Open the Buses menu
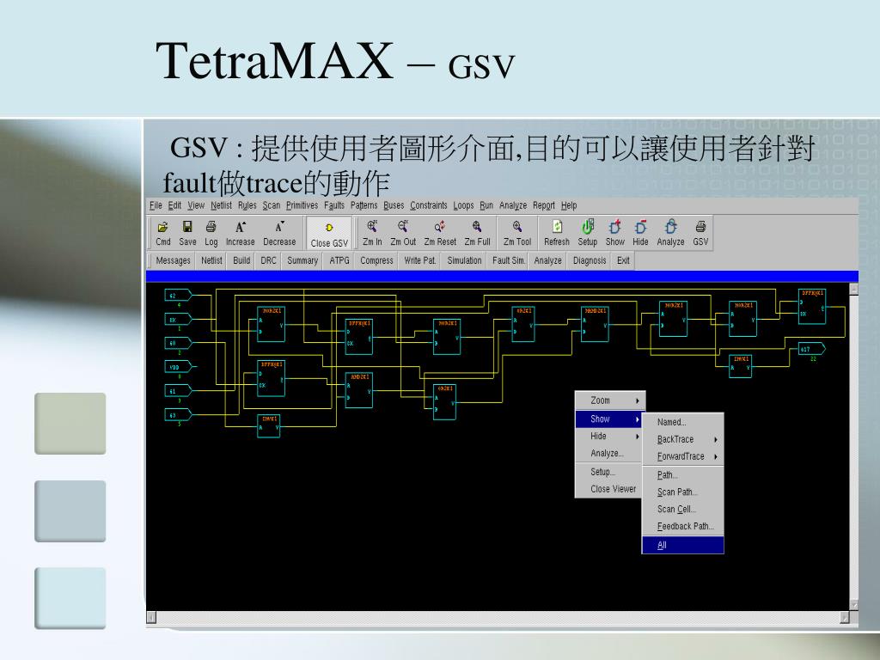This screenshot has height=660, width=880. point(394,205)
